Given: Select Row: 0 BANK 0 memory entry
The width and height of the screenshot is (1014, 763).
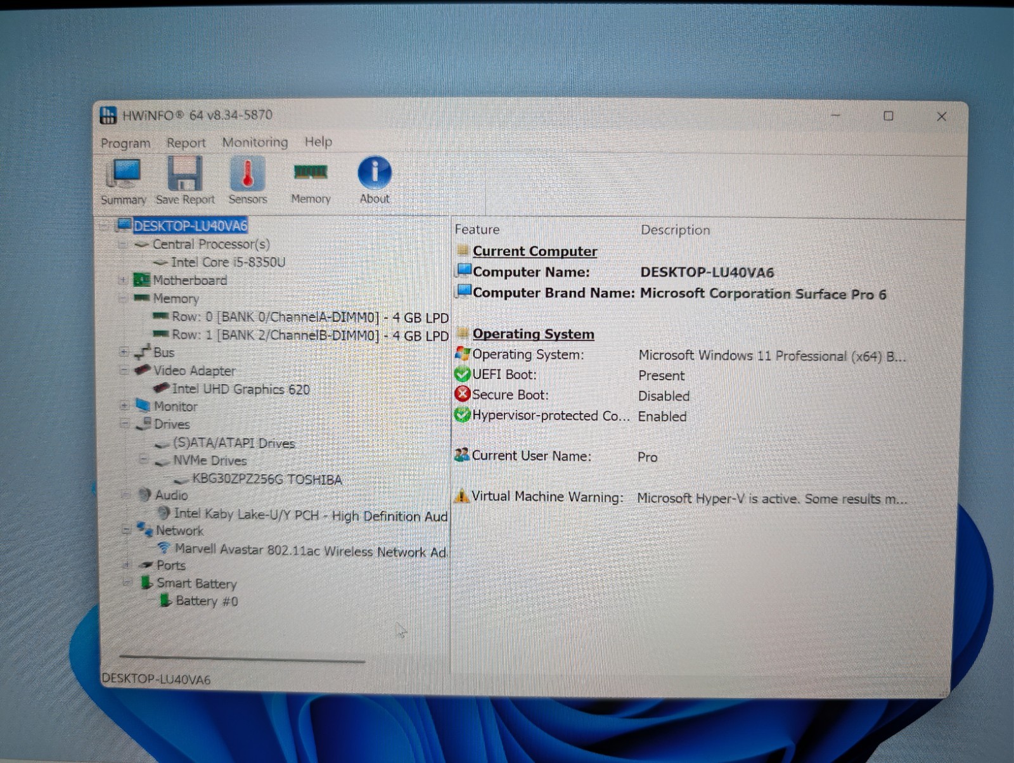Looking at the screenshot, I should pyautogui.click(x=310, y=317).
